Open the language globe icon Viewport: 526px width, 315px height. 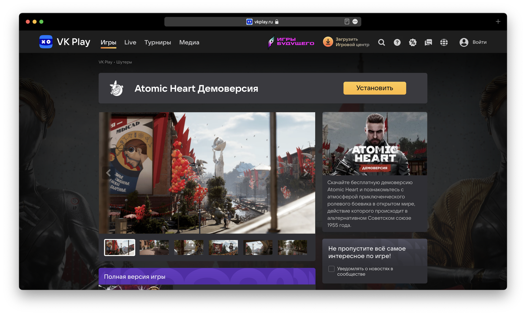pos(444,42)
